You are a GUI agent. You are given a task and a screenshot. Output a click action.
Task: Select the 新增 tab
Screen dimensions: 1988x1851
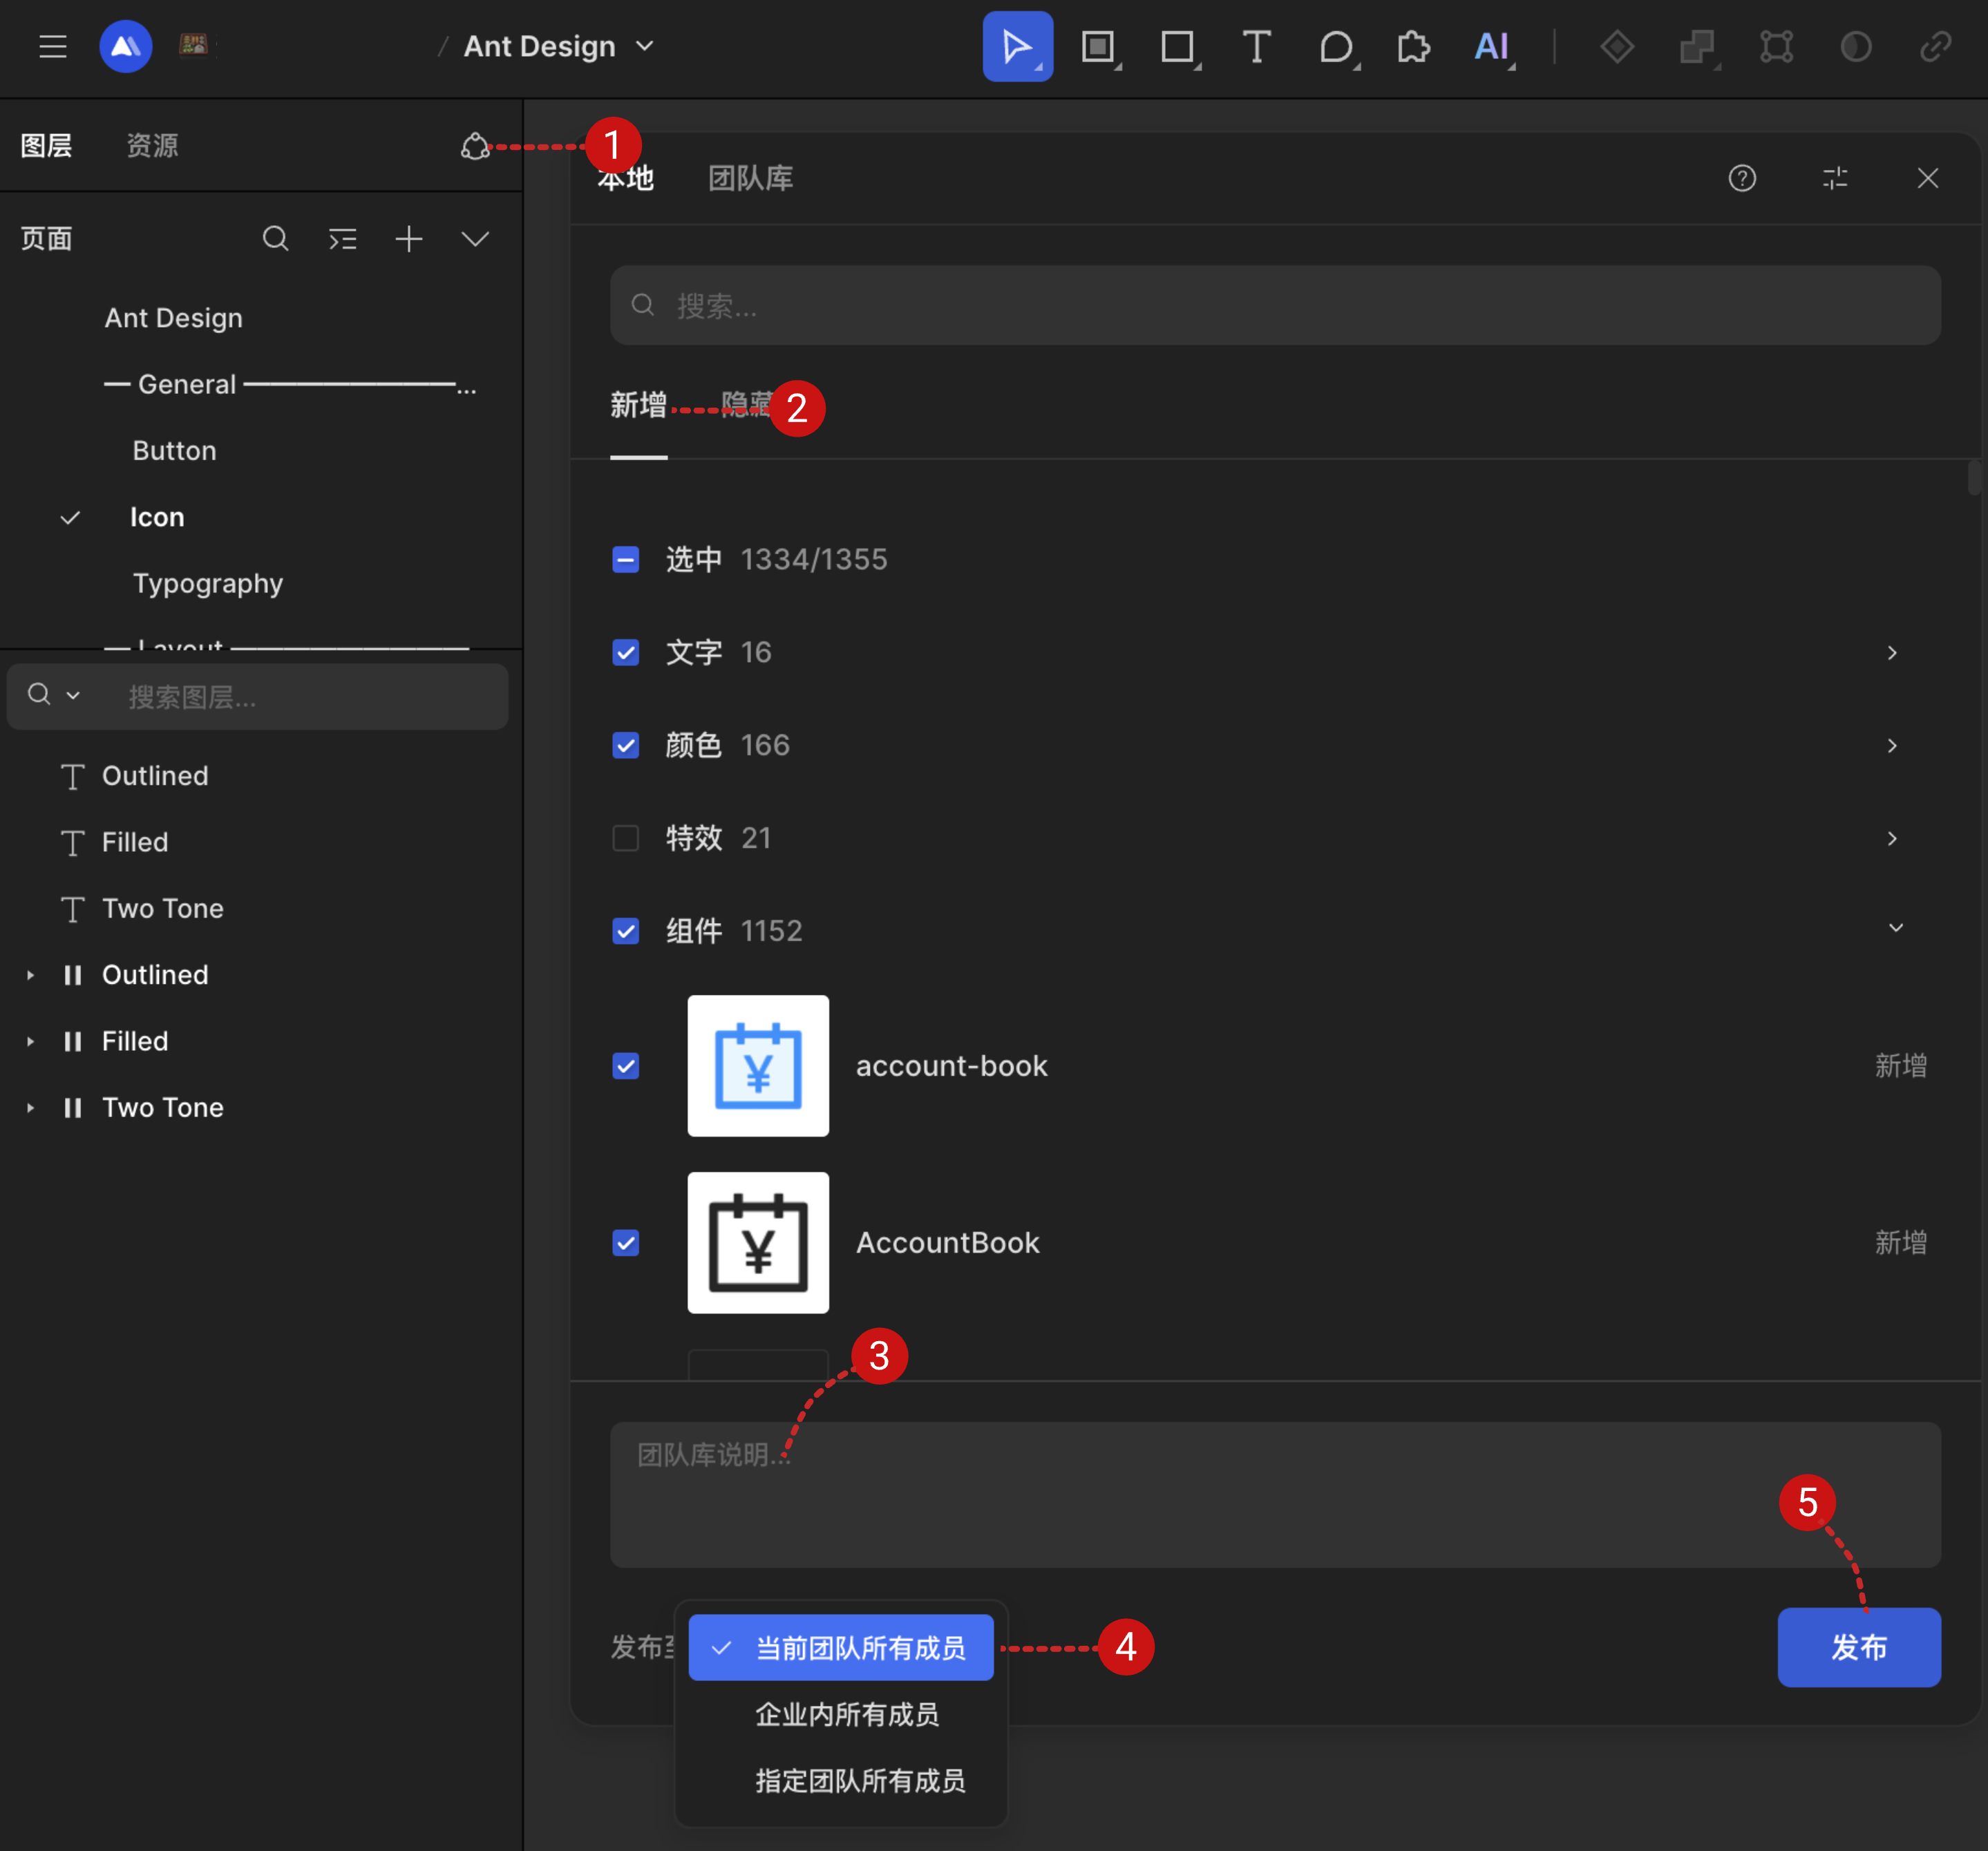point(638,405)
